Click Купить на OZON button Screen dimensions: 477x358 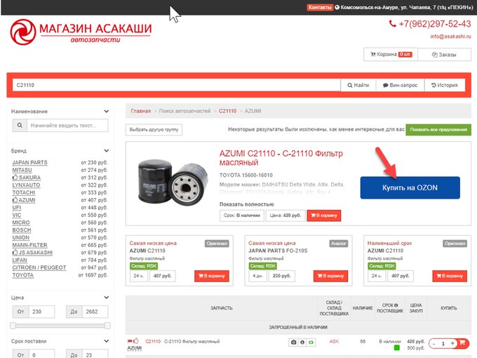tap(410, 188)
